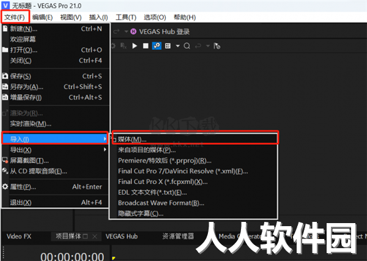Start media preview with the play button
This screenshot has width=367, height=261.
click(135, 46)
